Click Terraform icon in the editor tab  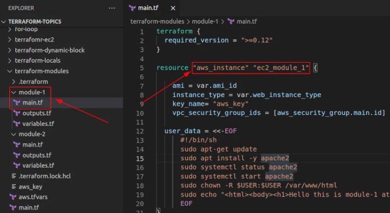pos(132,8)
